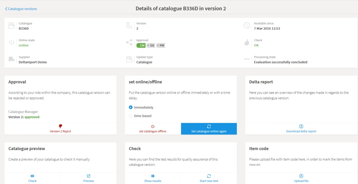Screen dimensions: 358x184
Task: Click the refresh icon above Start new test
Action: tap(209, 176)
